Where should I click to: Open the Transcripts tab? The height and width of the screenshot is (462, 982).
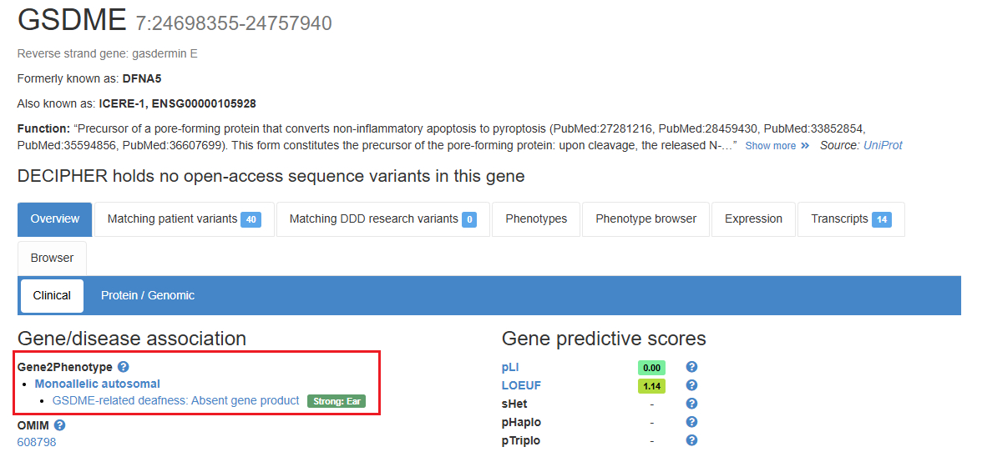(x=850, y=219)
